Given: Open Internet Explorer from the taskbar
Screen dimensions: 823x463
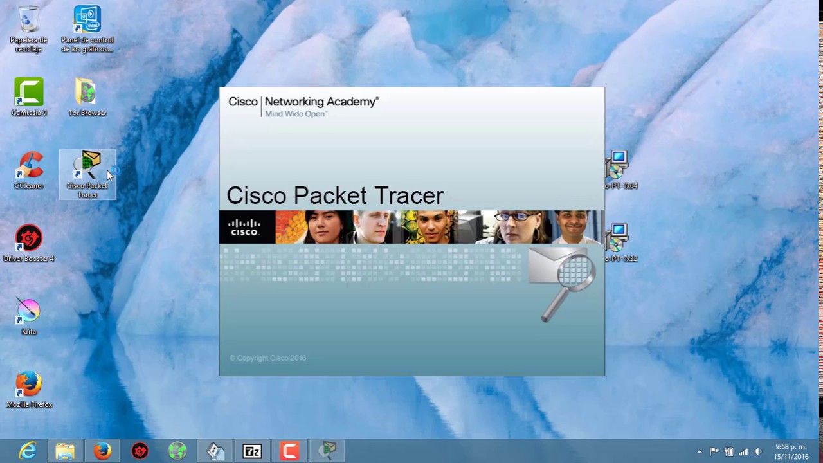Looking at the screenshot, I should (28, 451).
